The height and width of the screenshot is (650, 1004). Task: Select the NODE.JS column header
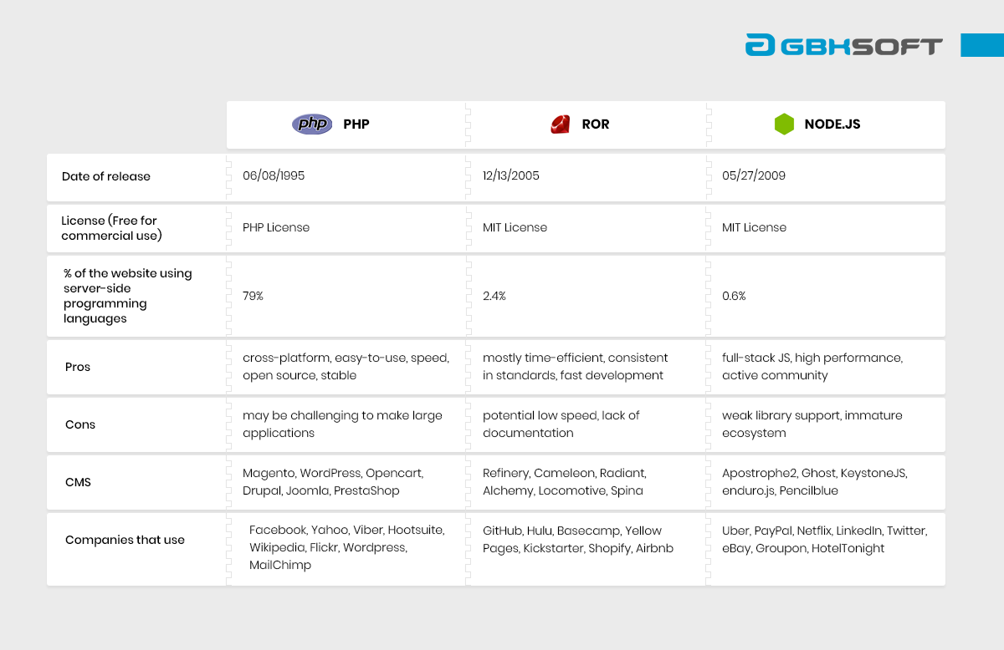pos(826,125)
